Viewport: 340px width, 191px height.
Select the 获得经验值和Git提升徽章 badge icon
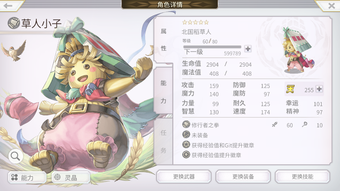point(186,145)
